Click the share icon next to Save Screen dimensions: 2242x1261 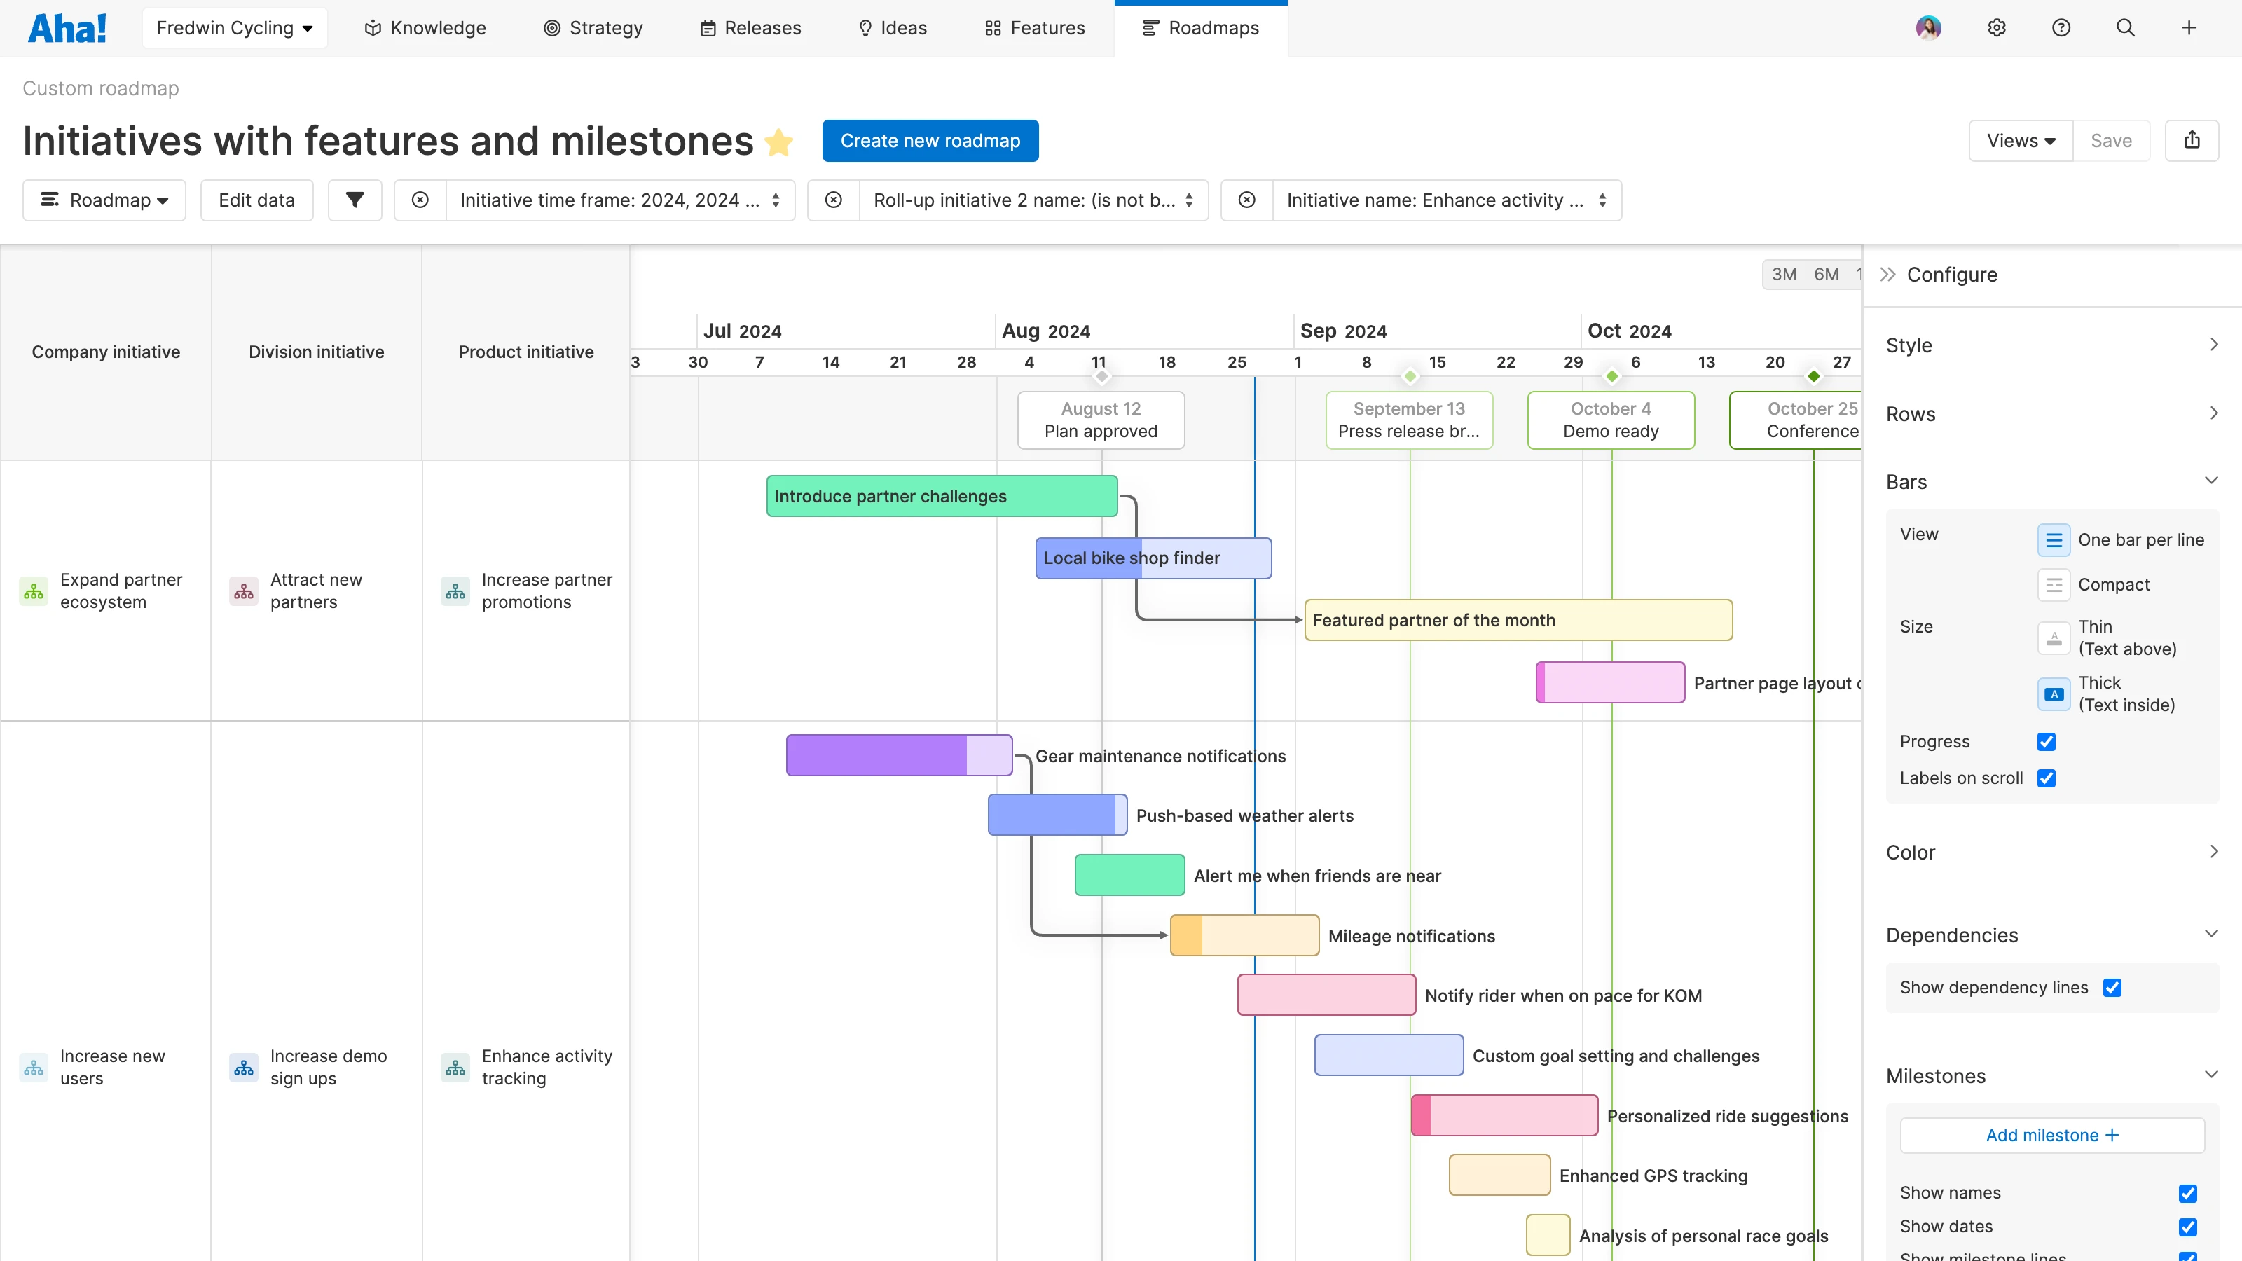[x=2192, y=140]
